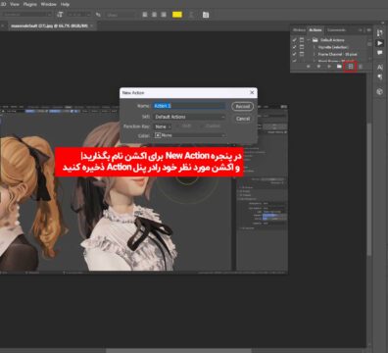The height and width of the screenshot is (353, 388).
Task: Toggle dialog box for Frame Channel action
Action: tap(302, 54)
